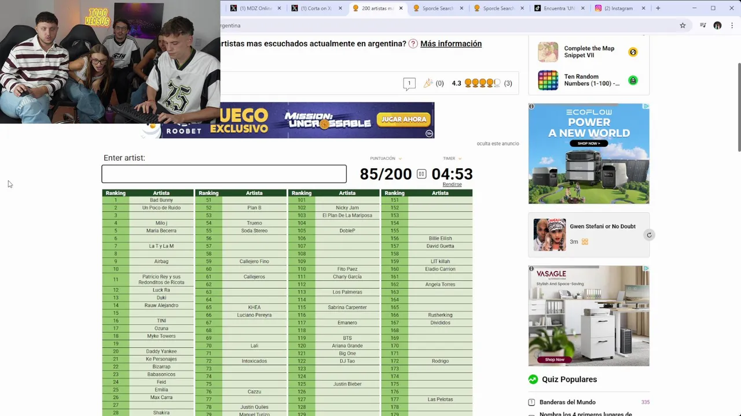Open the Más información link
This screenshot has height=416, width=741.
[x=451, y=43]
